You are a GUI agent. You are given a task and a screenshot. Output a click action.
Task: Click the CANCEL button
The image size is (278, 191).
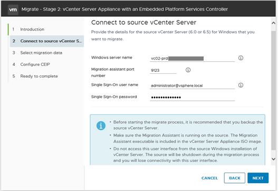tap(209, 178)
